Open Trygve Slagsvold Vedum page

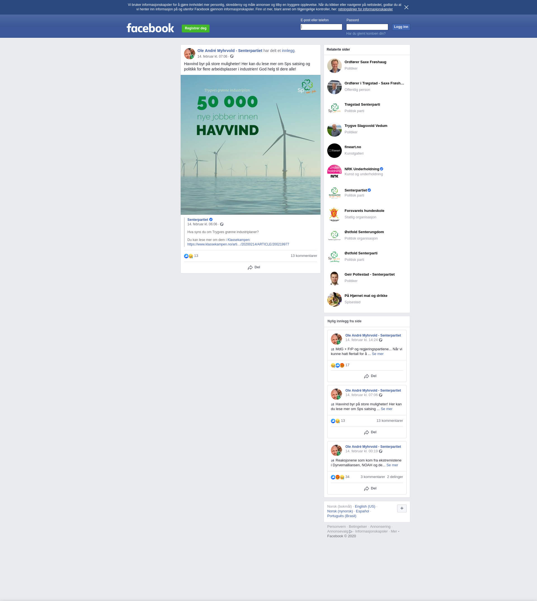click(x=366, y=126)
